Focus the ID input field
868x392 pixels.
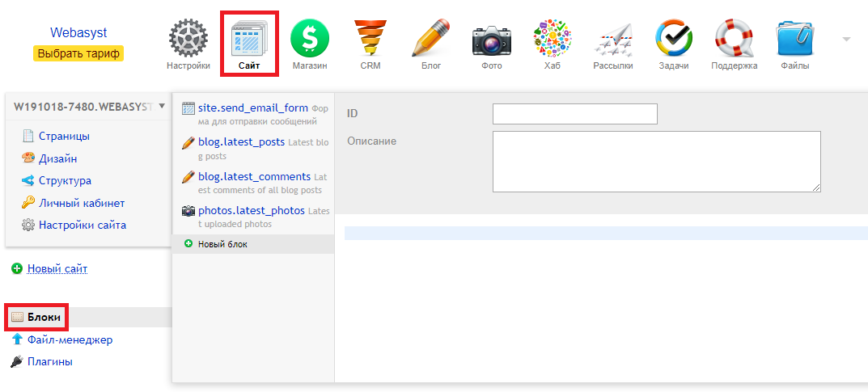[x=574, y=114]
